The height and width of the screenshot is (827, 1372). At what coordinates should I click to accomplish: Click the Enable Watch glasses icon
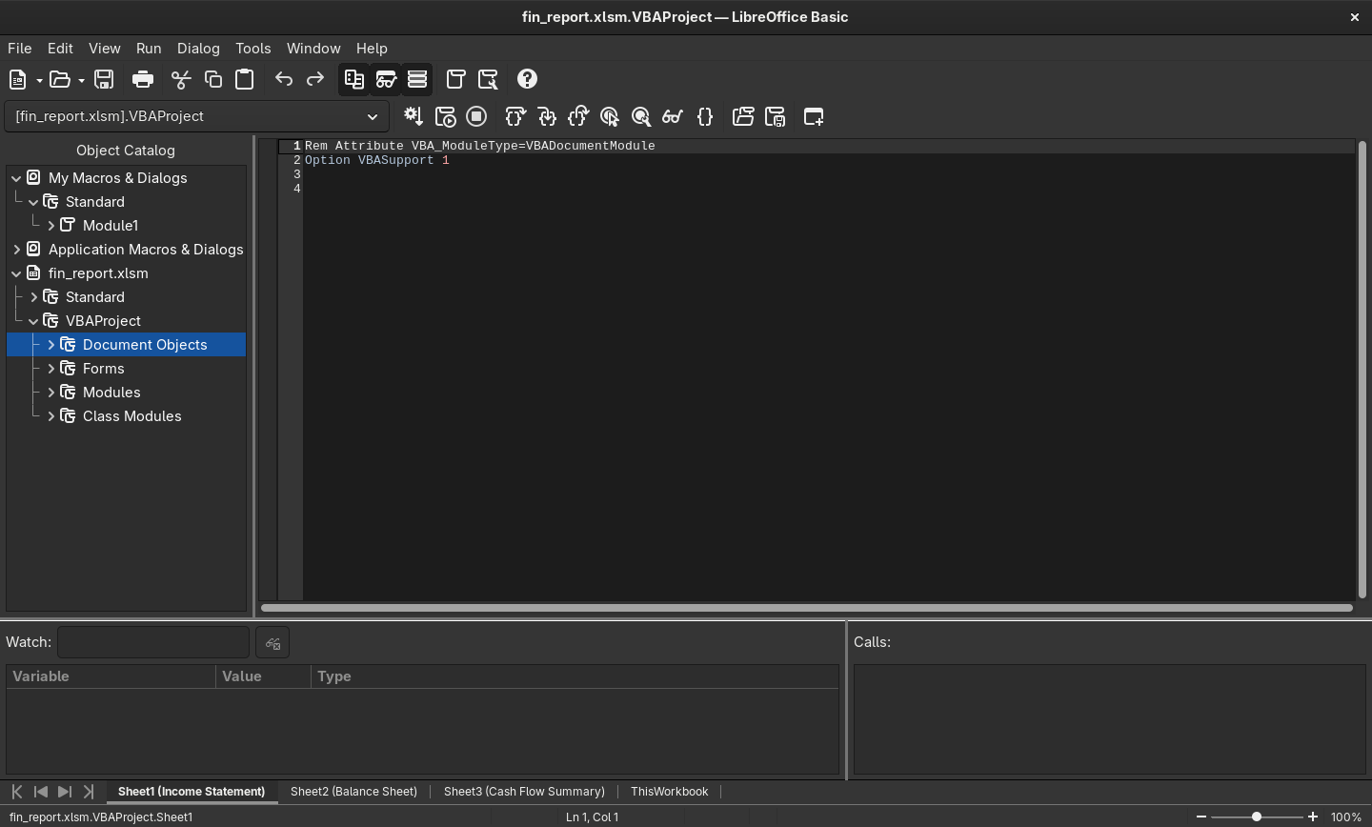[x=673, y=116]
